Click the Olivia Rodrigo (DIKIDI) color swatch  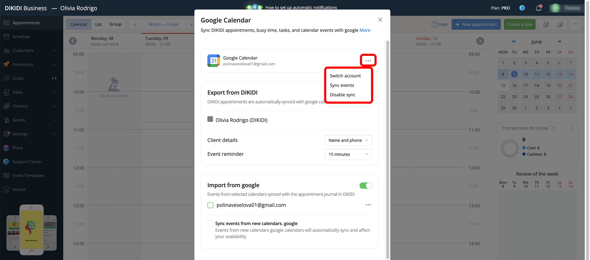point(210,119)
